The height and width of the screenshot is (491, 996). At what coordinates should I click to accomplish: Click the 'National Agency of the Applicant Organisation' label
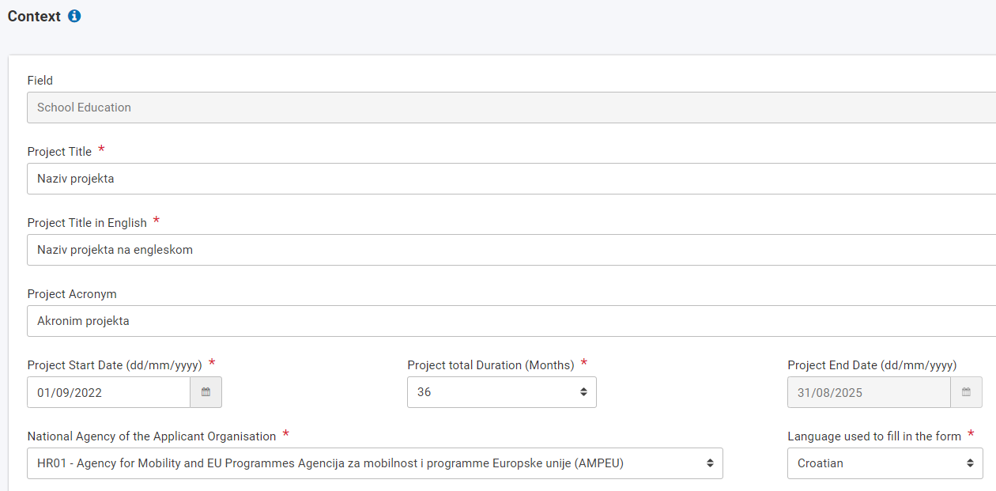point(152,436)
